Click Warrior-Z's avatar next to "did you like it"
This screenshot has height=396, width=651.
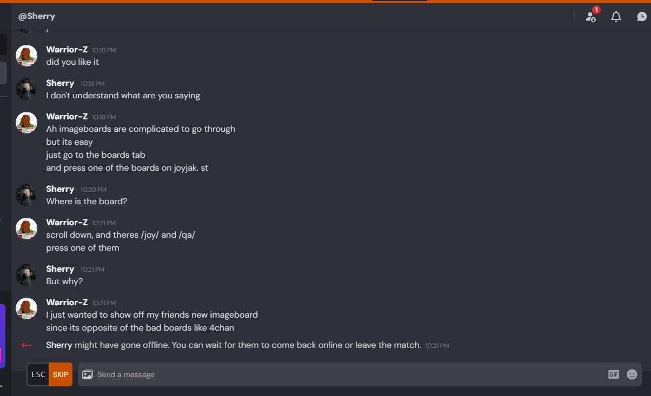click(x=26, y=56)
